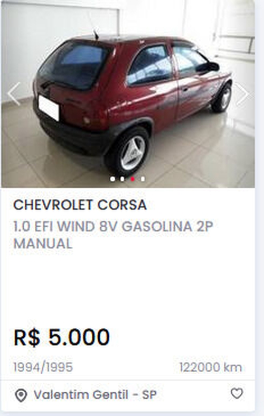Screen dimensions: 264x416
Task: Open the red Corsa photo
Action: (x=128, y=94)
